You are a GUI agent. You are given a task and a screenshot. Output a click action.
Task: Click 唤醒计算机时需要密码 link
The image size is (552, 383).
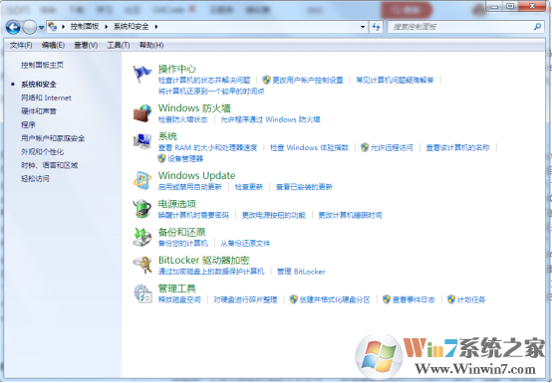tap(193, 215)
